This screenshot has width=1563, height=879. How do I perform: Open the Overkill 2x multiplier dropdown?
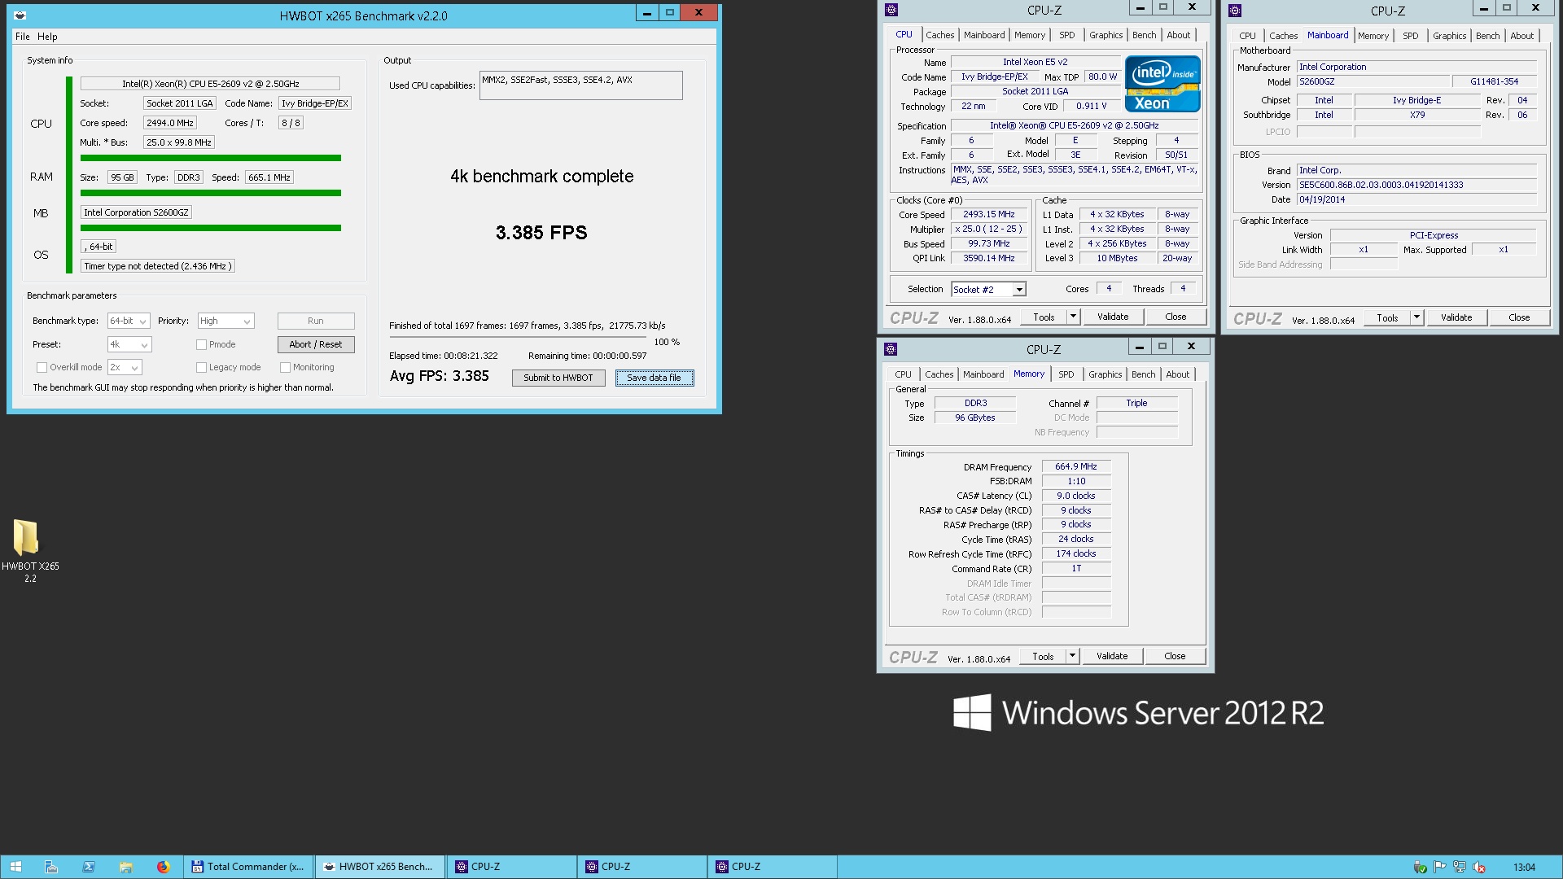tap(125, 367)
